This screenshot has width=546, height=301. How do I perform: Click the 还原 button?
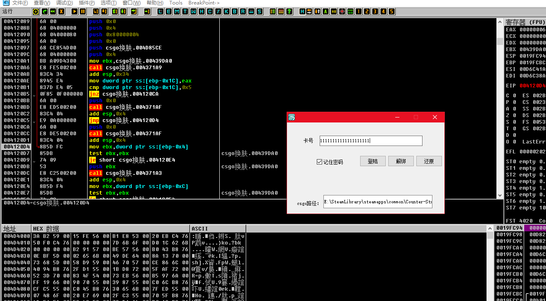tap(429, 161)
